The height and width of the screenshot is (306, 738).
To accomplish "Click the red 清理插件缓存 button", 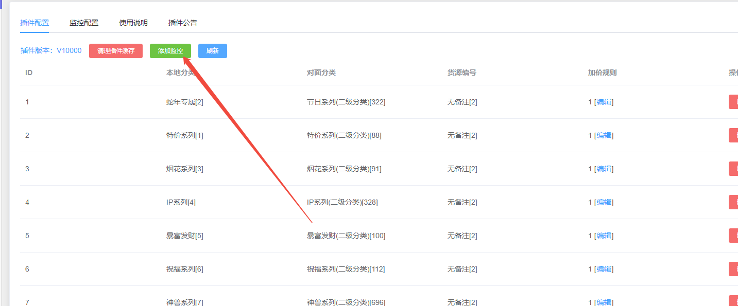I will tap(116, 51).
